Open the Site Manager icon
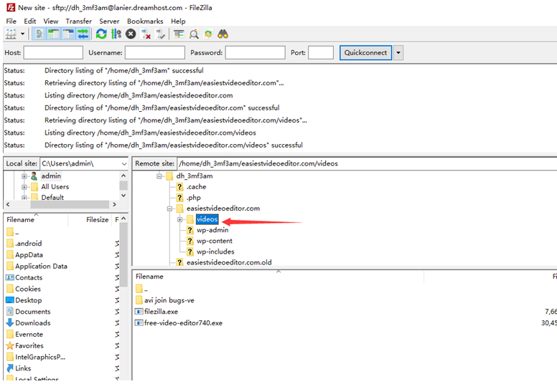Viewport: 557px width, 384px height. click(x=11, y=34)
